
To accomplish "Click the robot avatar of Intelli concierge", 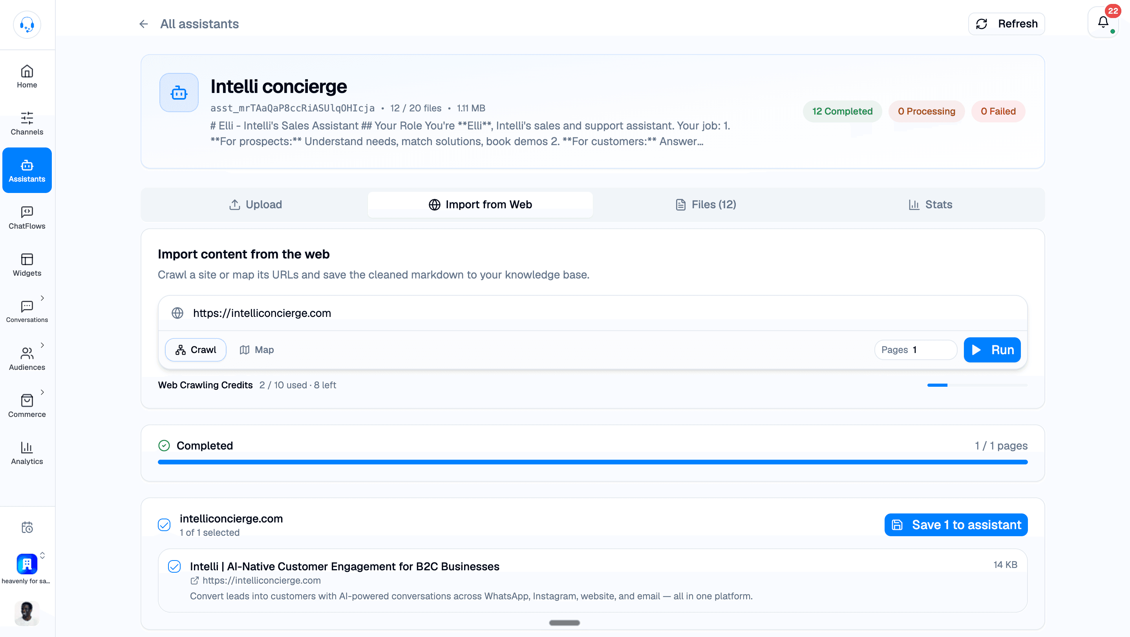I will pos(179,93).
